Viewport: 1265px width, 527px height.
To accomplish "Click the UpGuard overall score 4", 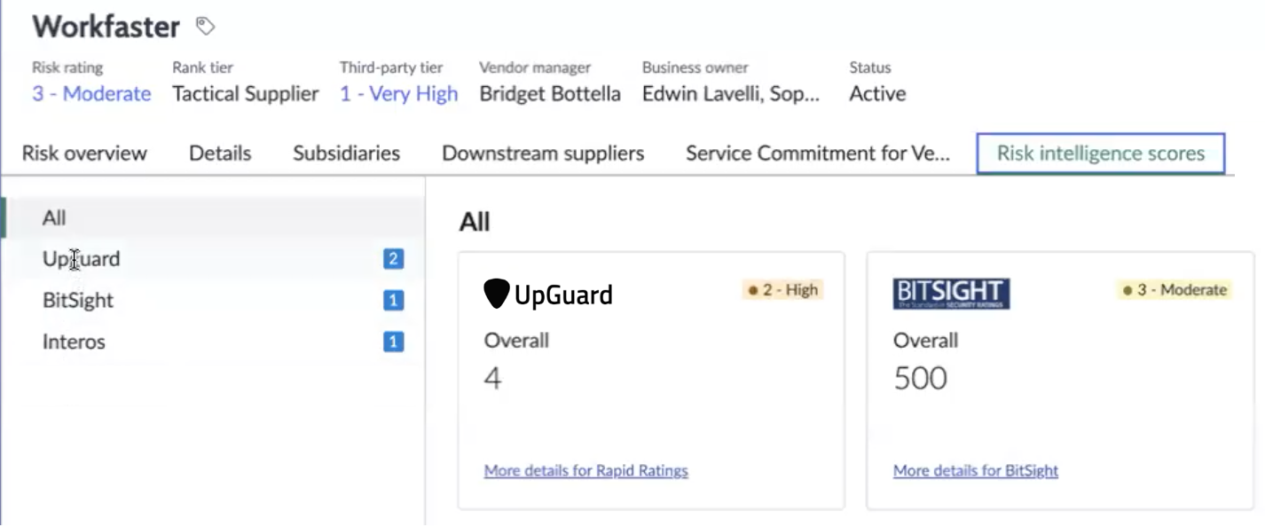I will click(x=492, y=379).
